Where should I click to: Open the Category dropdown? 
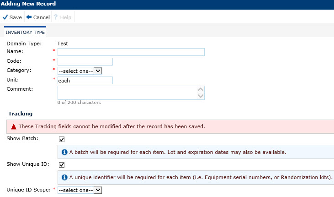click(x=80, y=71)
